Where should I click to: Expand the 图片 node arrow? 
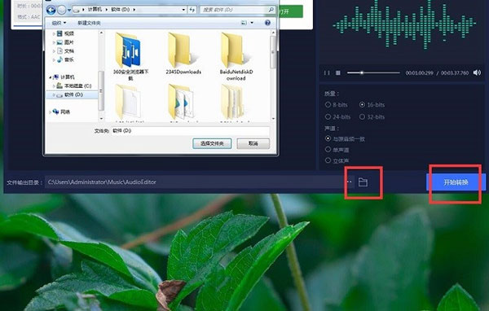[x=54, y=42]
